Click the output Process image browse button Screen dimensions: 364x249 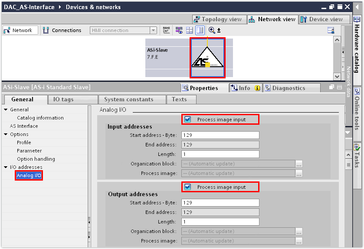click(298, 241)
